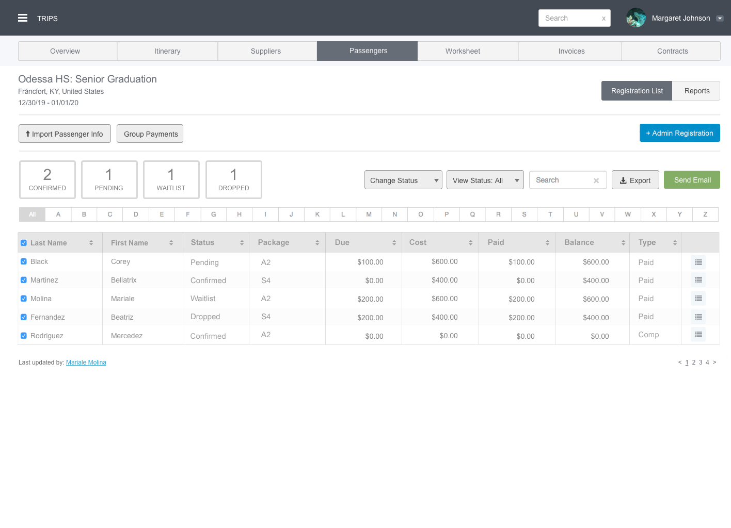
Task: Select the Passengers tab
Action: click(x=368, y=51)
